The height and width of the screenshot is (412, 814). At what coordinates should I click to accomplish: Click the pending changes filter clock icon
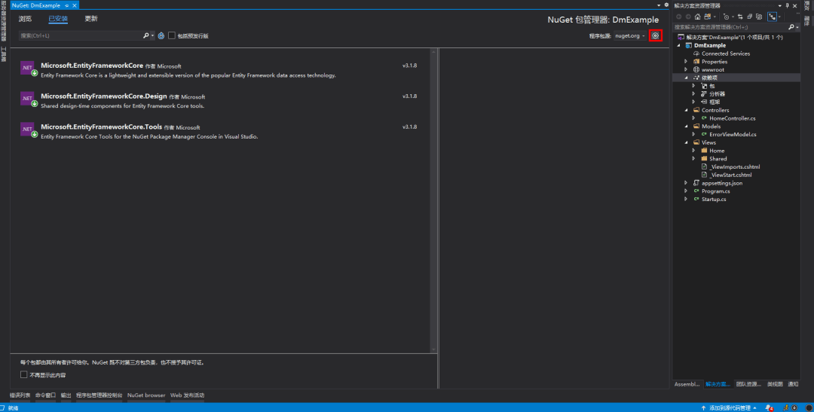pos(727,16)
